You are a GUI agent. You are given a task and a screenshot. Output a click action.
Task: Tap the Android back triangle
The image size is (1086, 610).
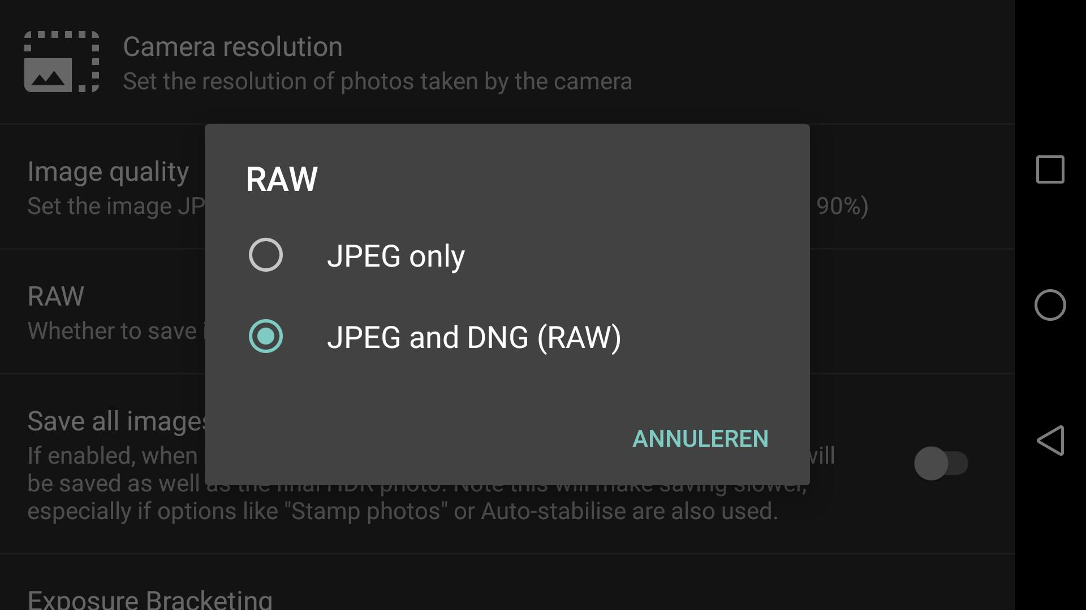1050,441
